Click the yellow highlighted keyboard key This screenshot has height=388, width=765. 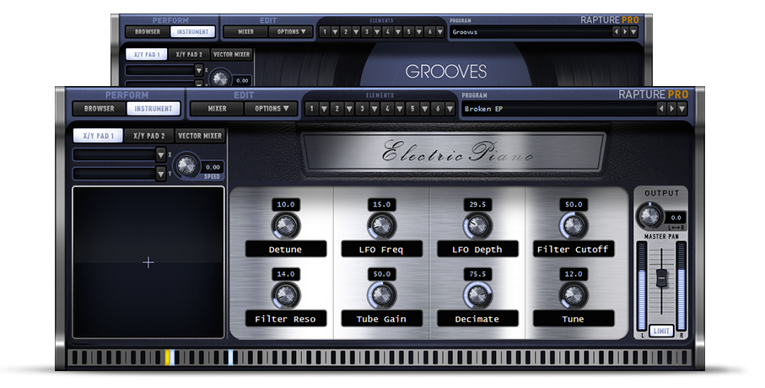pos(167,358)
